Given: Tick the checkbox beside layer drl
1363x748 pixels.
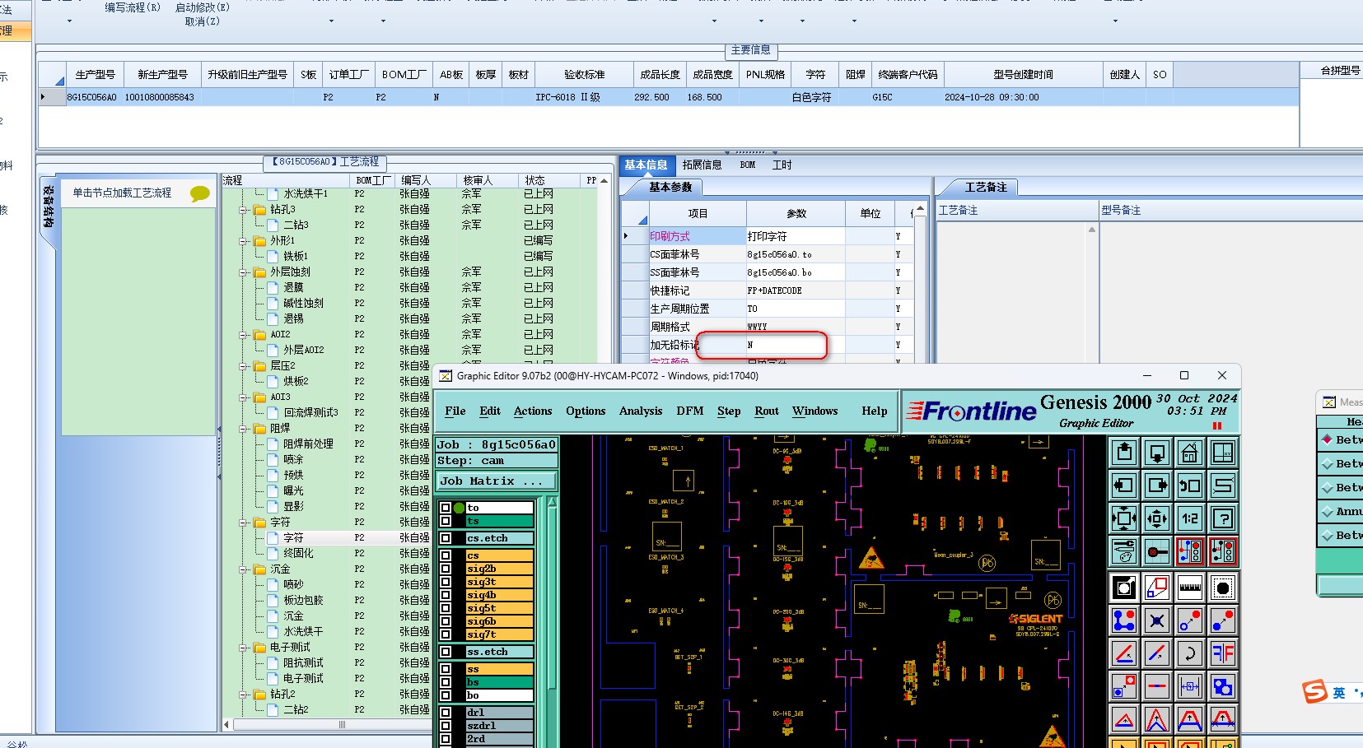Looking at the screenshot, I should pyautogui.click(x=446, y=713).
